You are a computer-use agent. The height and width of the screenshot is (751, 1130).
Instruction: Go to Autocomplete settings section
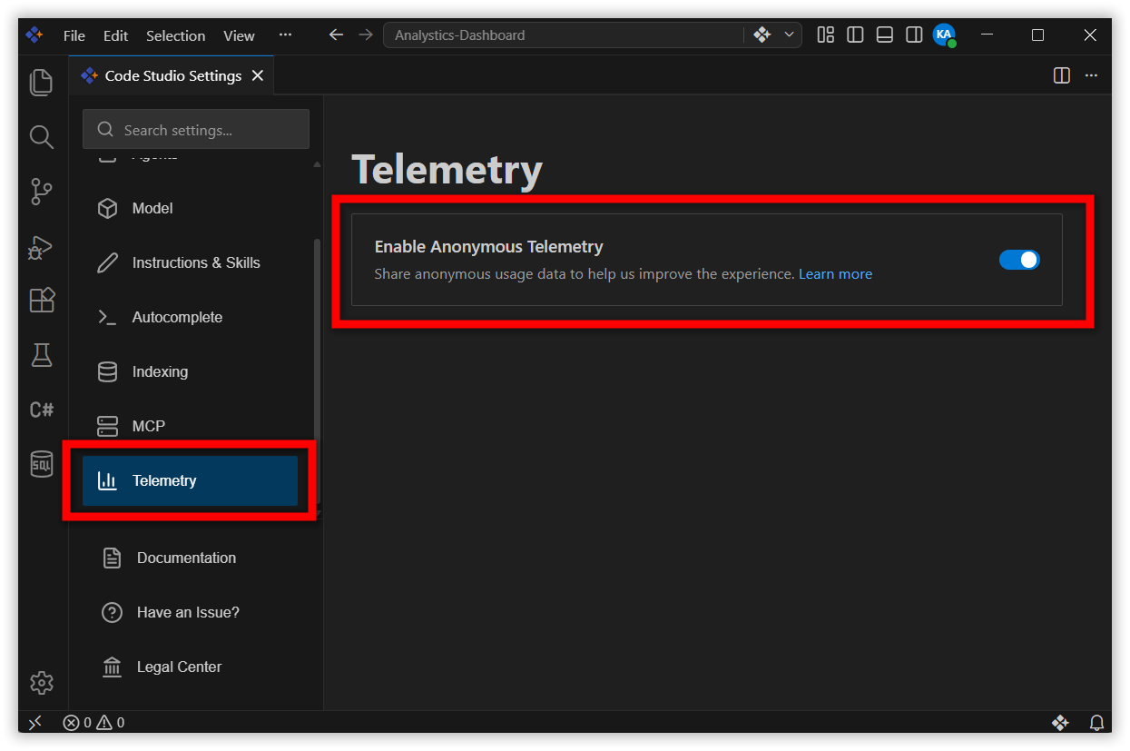coord(190,317)
